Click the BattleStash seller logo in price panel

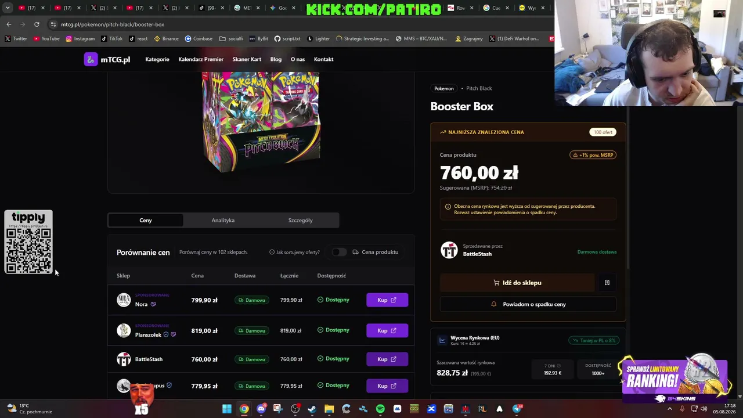pos(449,250)
